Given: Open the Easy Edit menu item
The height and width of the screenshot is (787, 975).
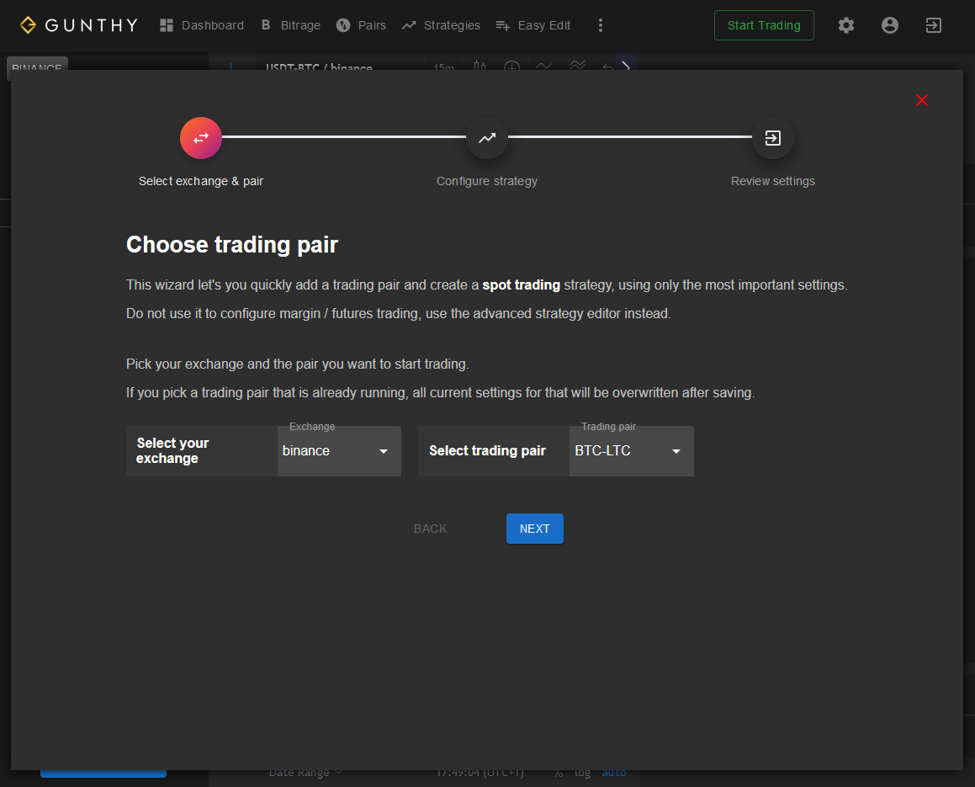Looking at the screenshot, I should tap(533, 25).
